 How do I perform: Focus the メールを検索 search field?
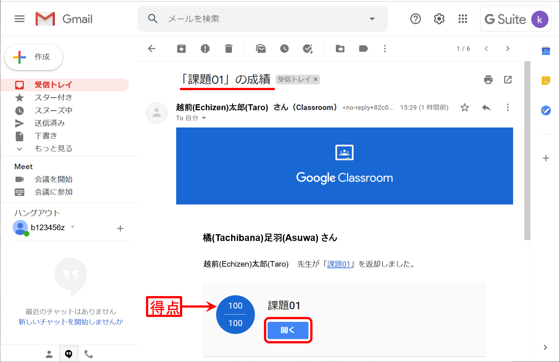(x=262, y=19)
